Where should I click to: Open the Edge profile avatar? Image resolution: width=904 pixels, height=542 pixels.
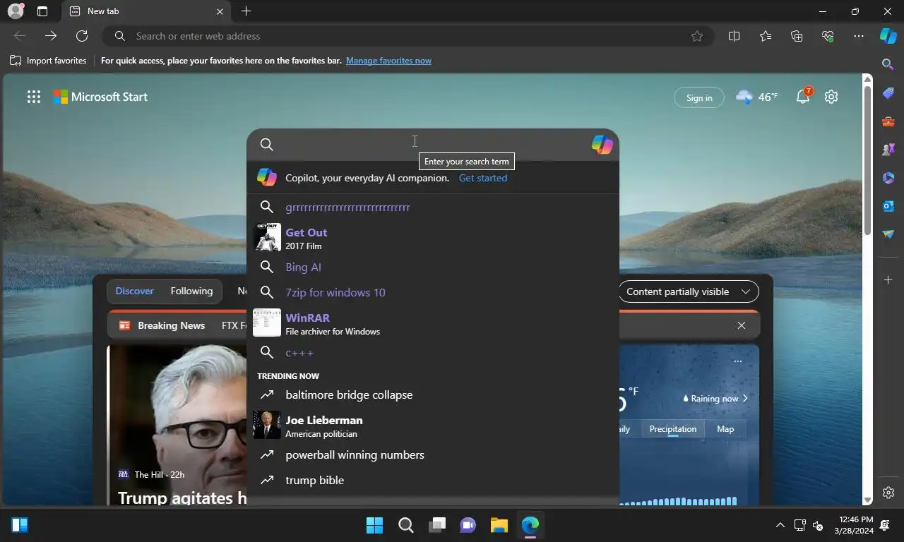(x=16, y=11)
